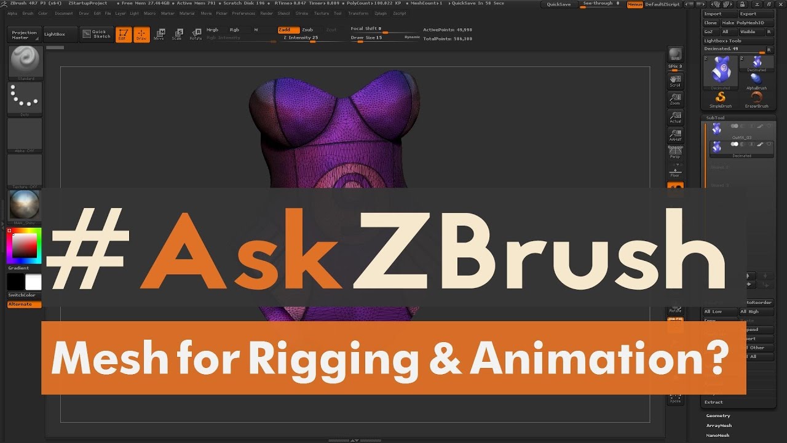The image size is (787, 443).
Task: Select the small Decimated tool icon
Action: click(x=756, y=63)
